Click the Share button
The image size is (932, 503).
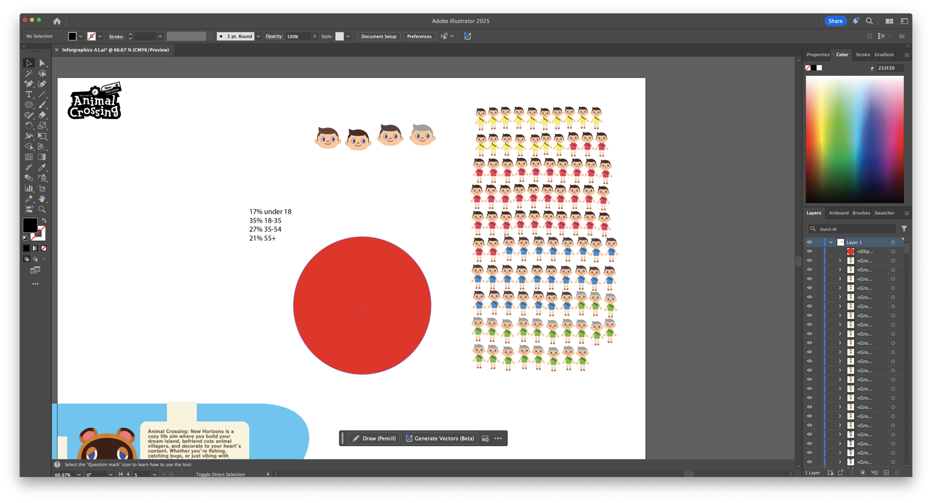(836, 21)
